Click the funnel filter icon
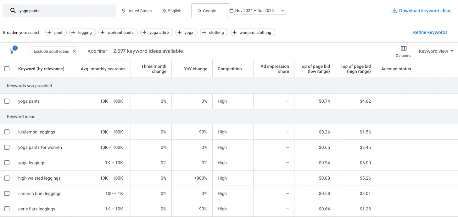 [12, 51]
